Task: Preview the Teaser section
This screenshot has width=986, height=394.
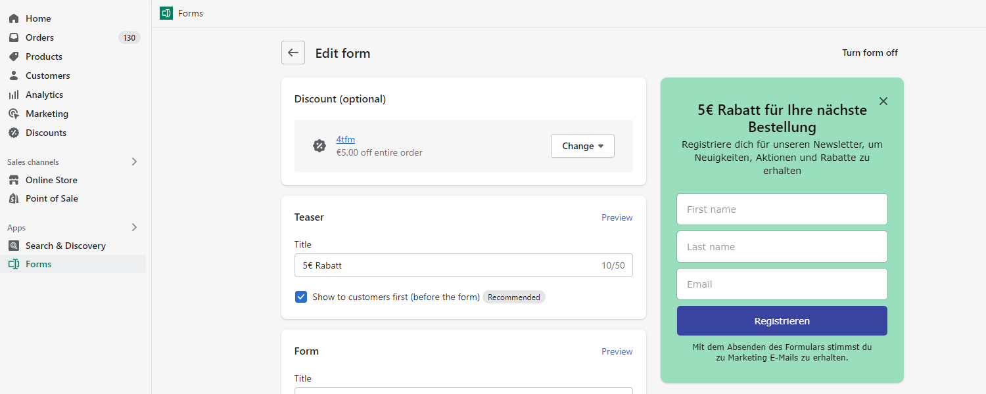Action: (617, 217)
